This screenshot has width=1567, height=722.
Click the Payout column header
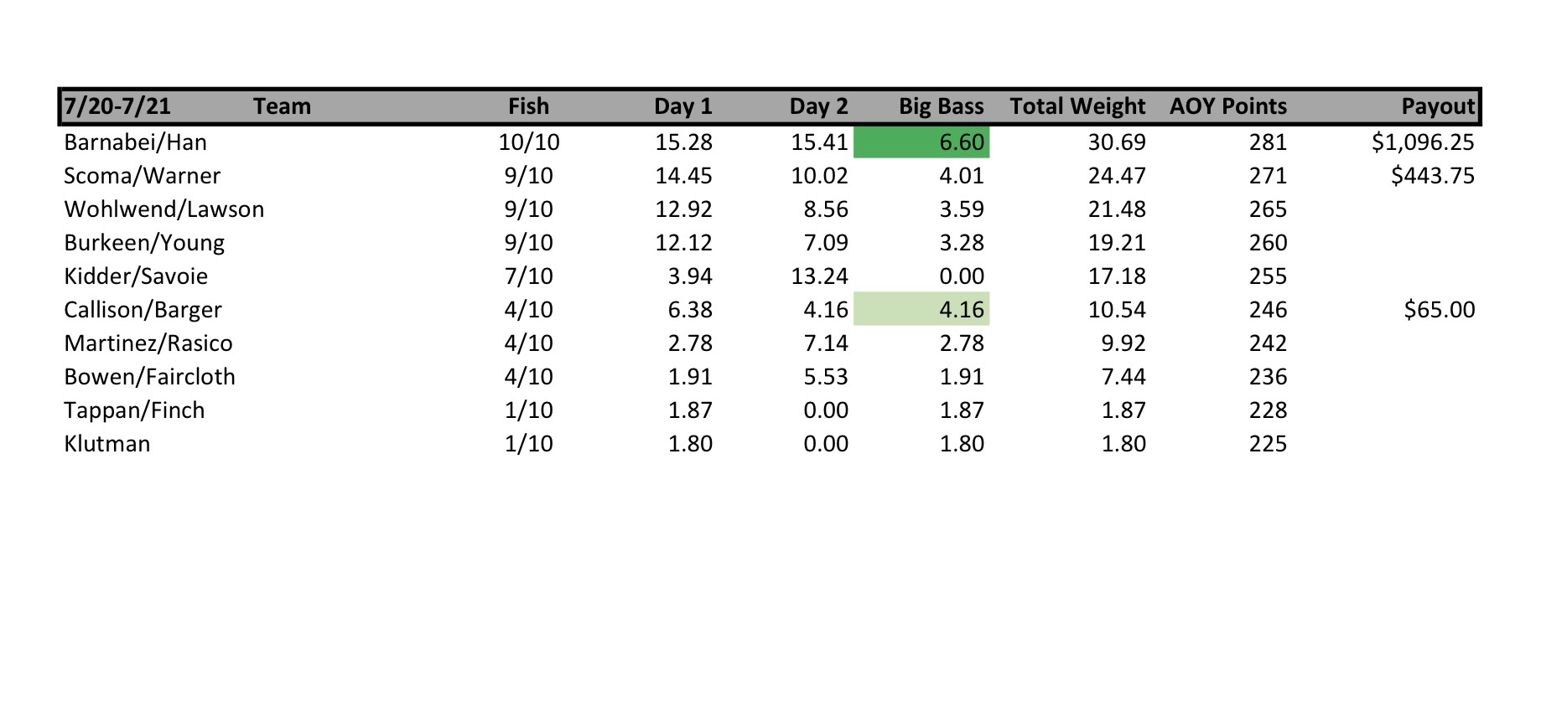point(1437,106)
